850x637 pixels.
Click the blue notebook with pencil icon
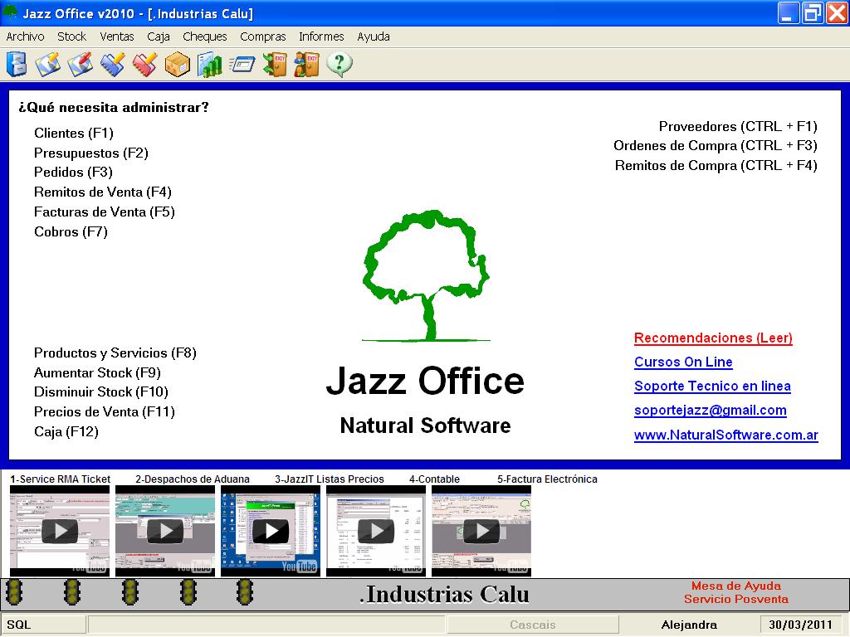tap(113, 65)
